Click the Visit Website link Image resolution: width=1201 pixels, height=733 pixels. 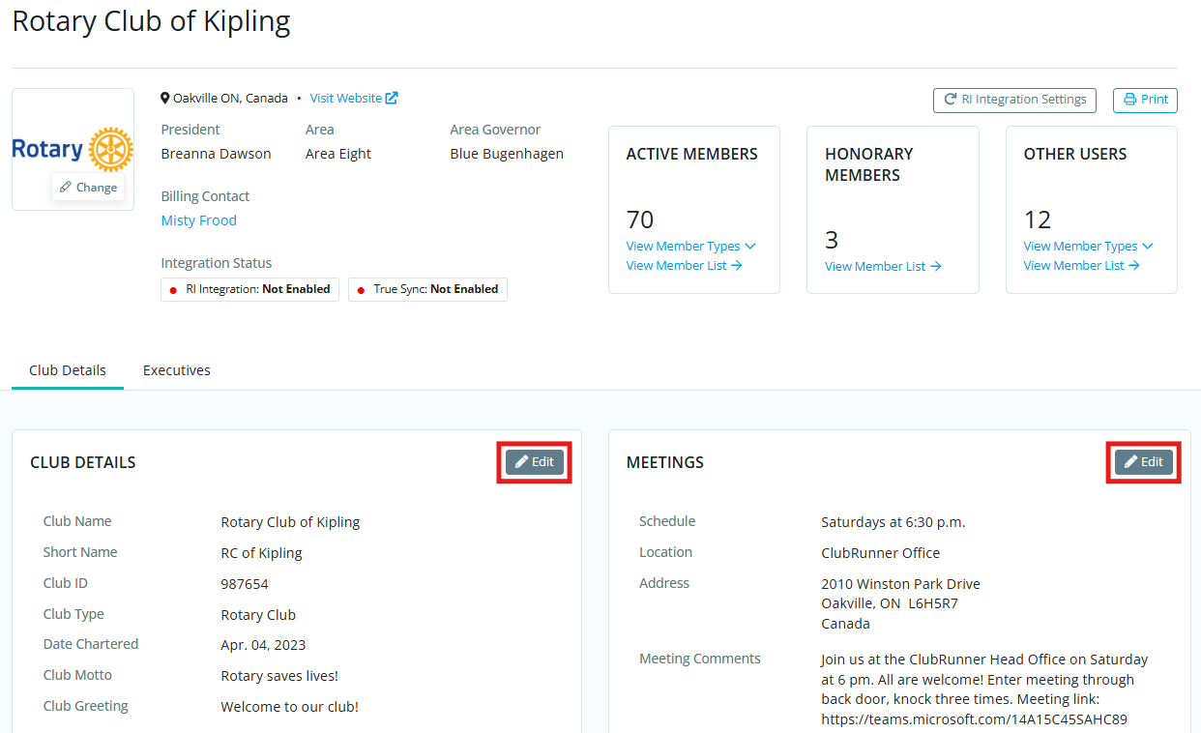(345, 99)
